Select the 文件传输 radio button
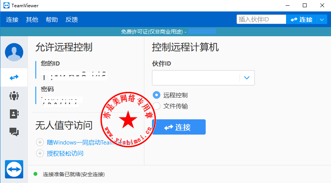This screenshot has height=183, width=331. [157, 106]
